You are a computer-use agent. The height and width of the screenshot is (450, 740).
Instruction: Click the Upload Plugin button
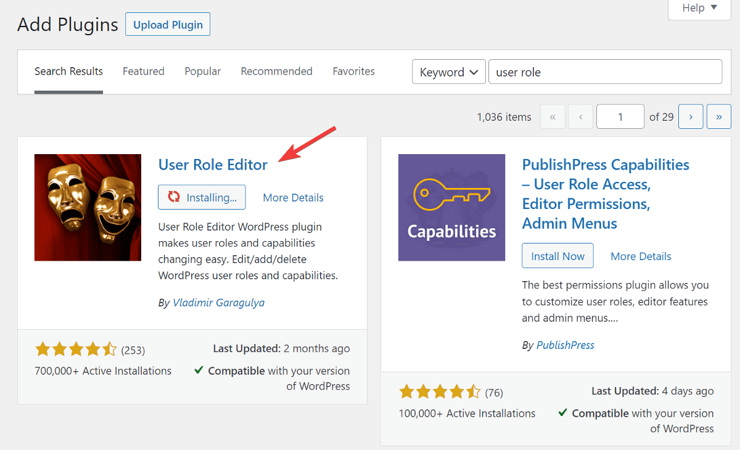[x=167, y=24]
